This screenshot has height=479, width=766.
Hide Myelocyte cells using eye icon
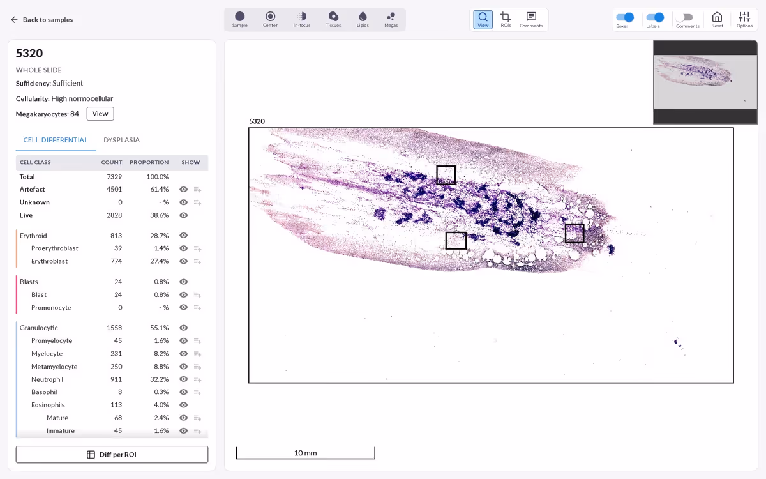tap(184, 354)
